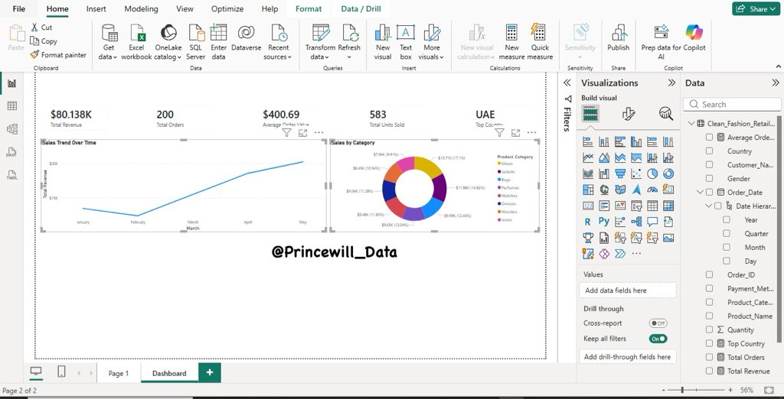Click Transform data icon
784x399 pixels.
(x=321, y=32)
